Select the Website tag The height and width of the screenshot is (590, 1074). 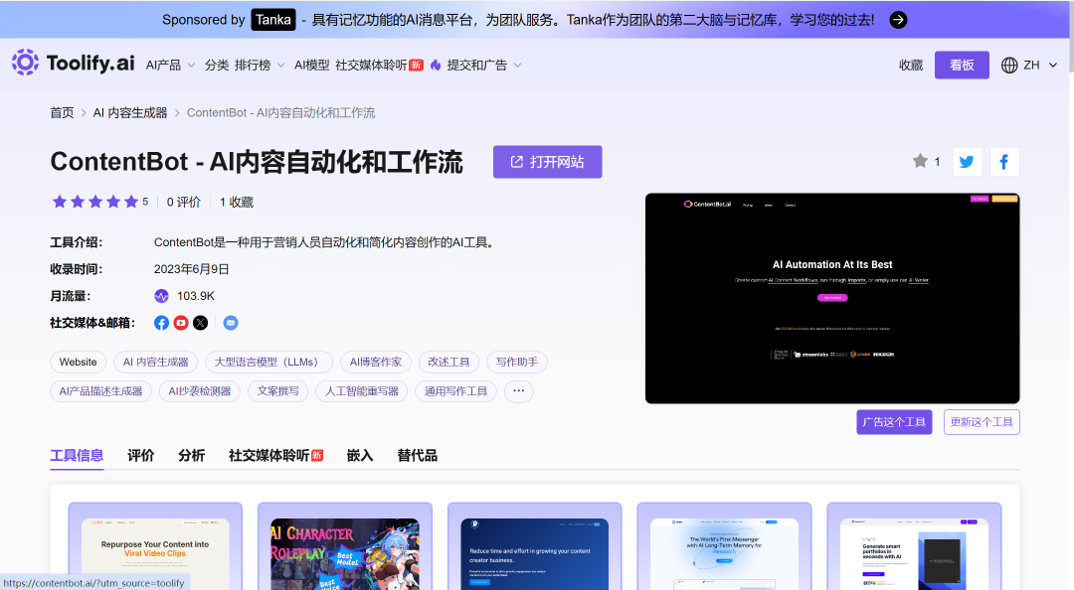click(x=79, y=363)
